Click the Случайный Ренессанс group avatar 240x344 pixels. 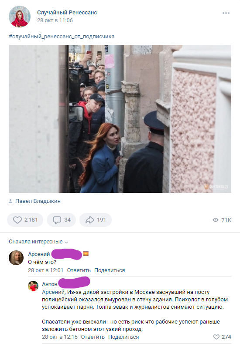click(20, 17)
